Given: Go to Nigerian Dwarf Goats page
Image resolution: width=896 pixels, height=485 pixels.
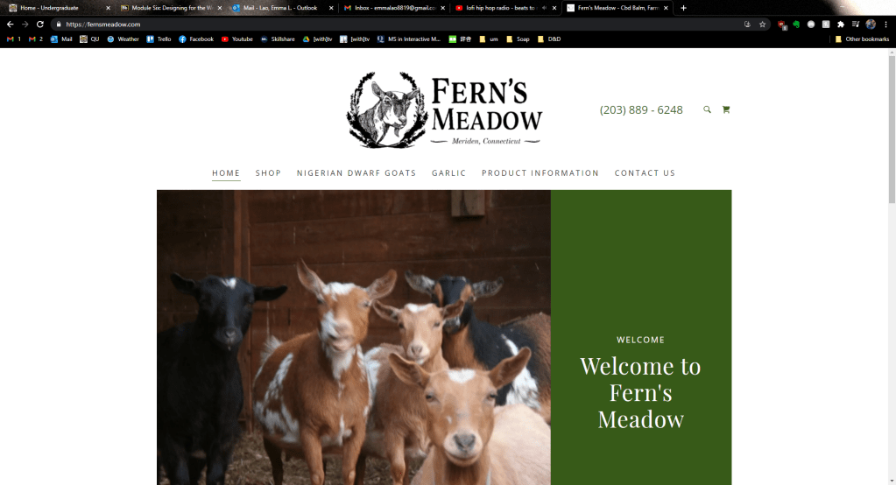Looking at the screenshot, I should (x=356, y=173).
